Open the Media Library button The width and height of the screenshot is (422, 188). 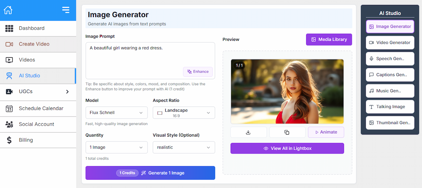click(329, 39)
